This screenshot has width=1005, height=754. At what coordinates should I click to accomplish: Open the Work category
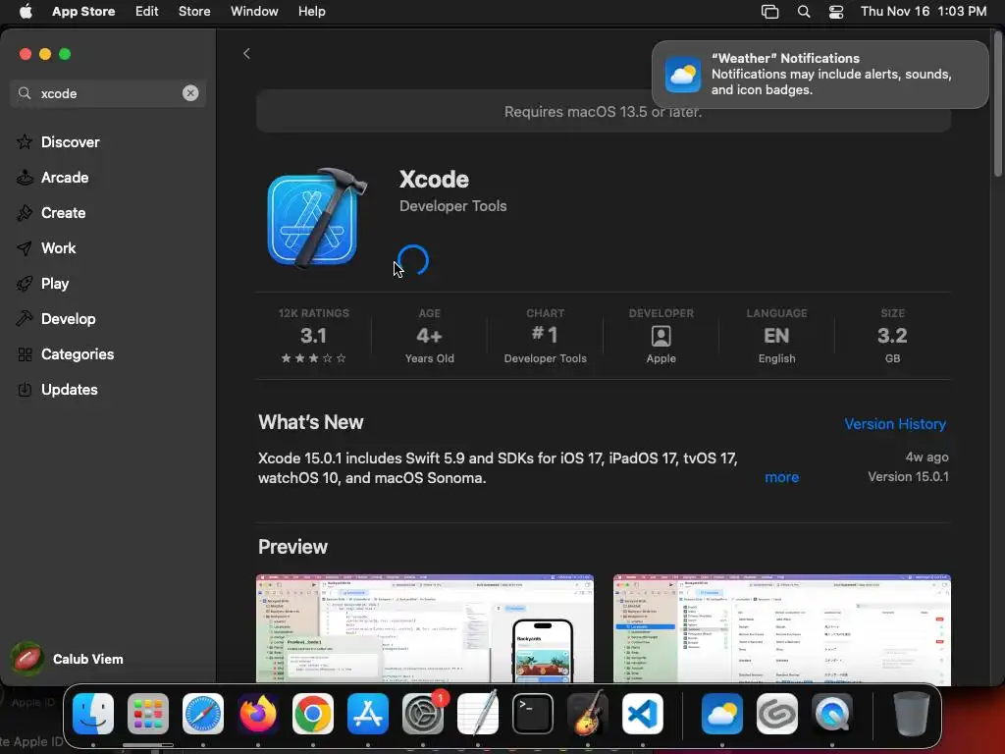(58, 247)
